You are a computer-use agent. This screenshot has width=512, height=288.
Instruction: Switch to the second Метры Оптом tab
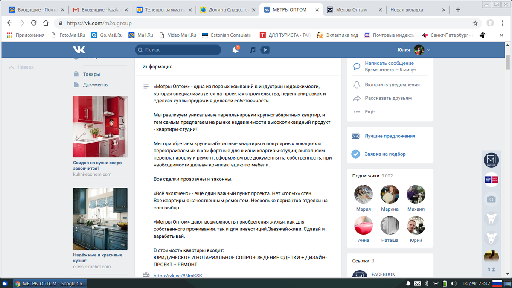click(355, 9)
